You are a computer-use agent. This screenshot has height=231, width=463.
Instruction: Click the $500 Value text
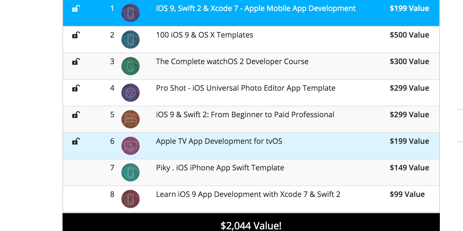(x=409, y=35)
